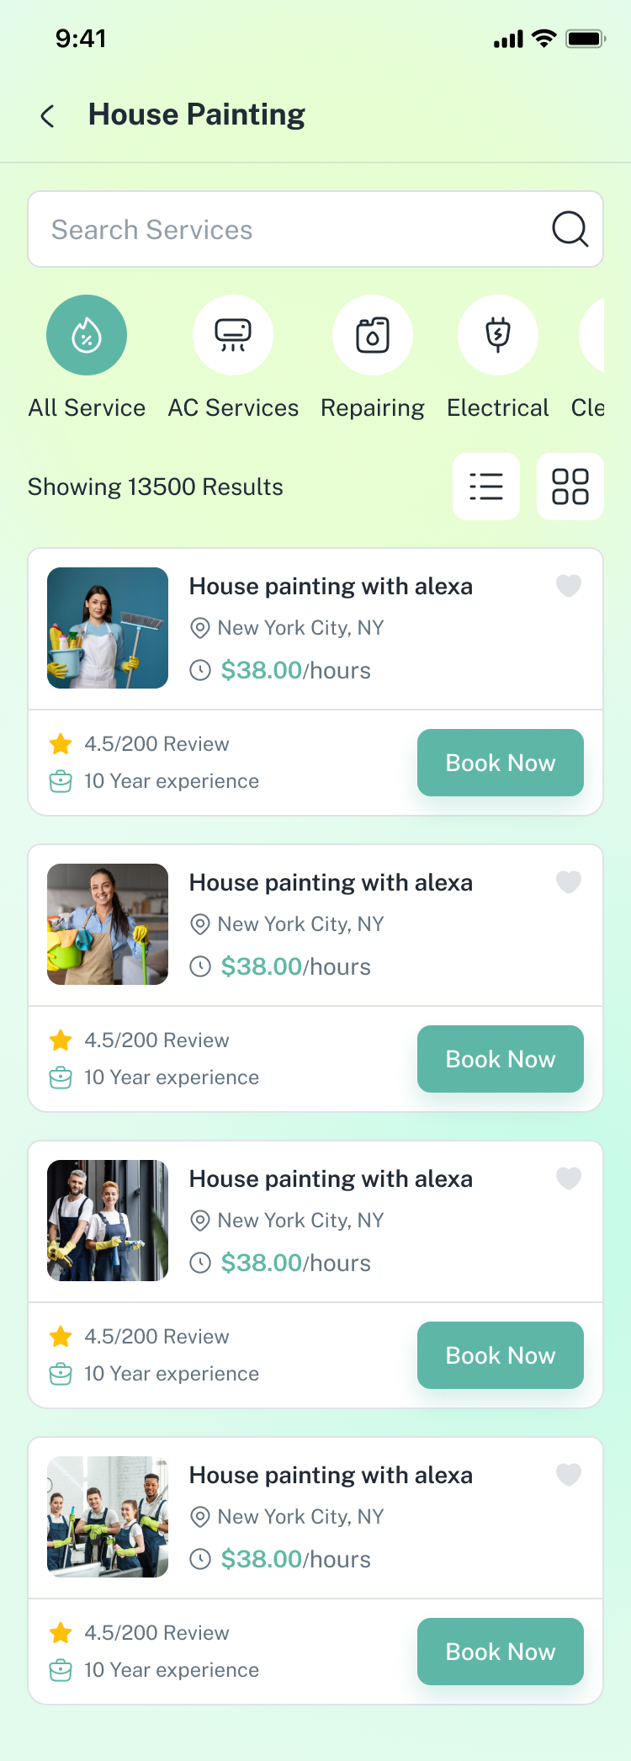631x1761 pixels.
Task: Switch to grid view layout
Action: 570,487
